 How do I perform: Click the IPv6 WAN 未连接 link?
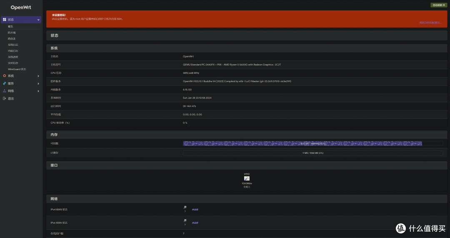pyautogui.click(x=195, y=223)
